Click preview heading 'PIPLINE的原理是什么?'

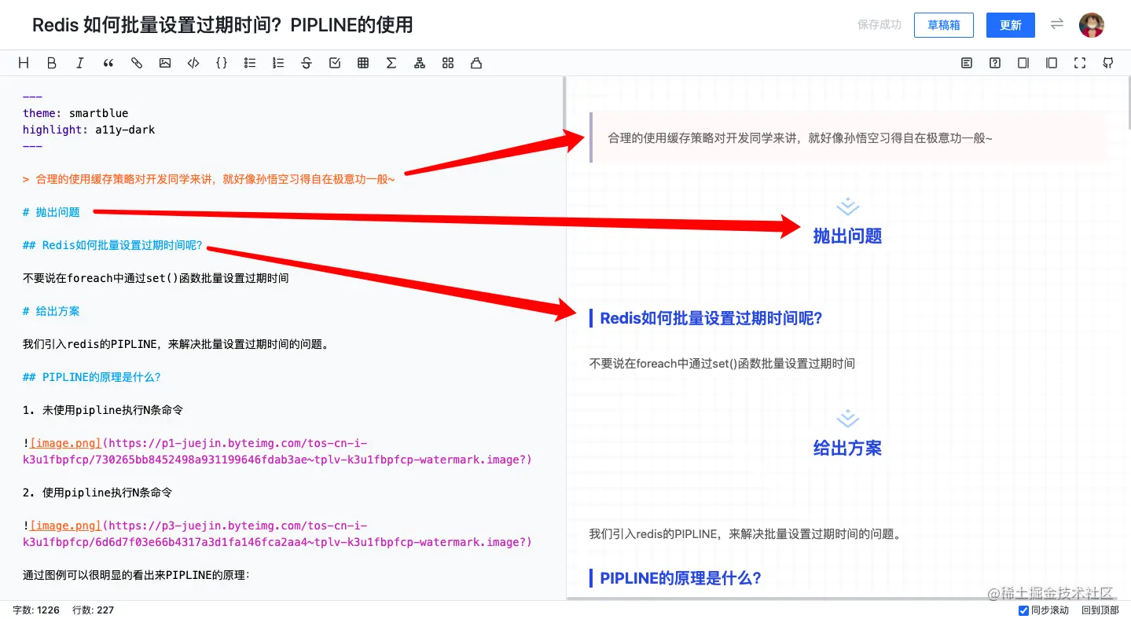coord(681,578)
